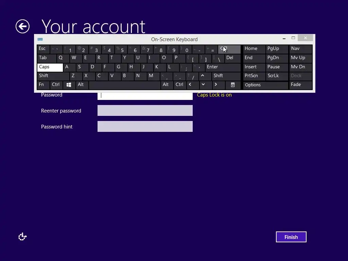348x261 pixels.
Task: Tap the L key
Action: pos(173,67)
